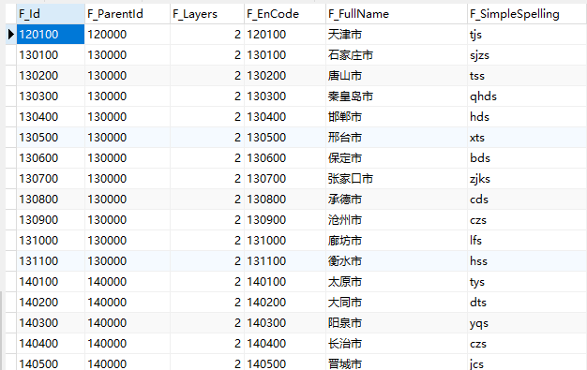Select the cell containing 石家庄市
Image resolution: width=587 pixels, height=370 pixels.
pyautogui.click(x=397, y=55)
